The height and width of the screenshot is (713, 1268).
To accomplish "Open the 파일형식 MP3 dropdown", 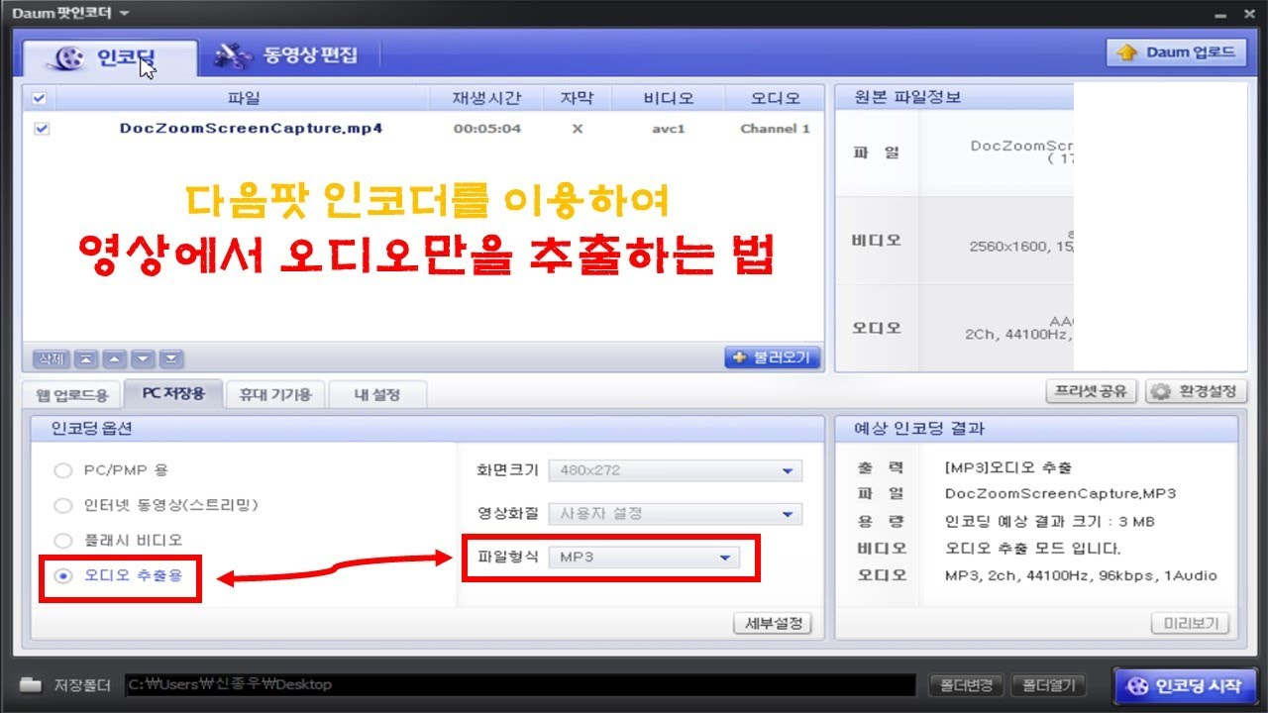I will coord(645,558).
